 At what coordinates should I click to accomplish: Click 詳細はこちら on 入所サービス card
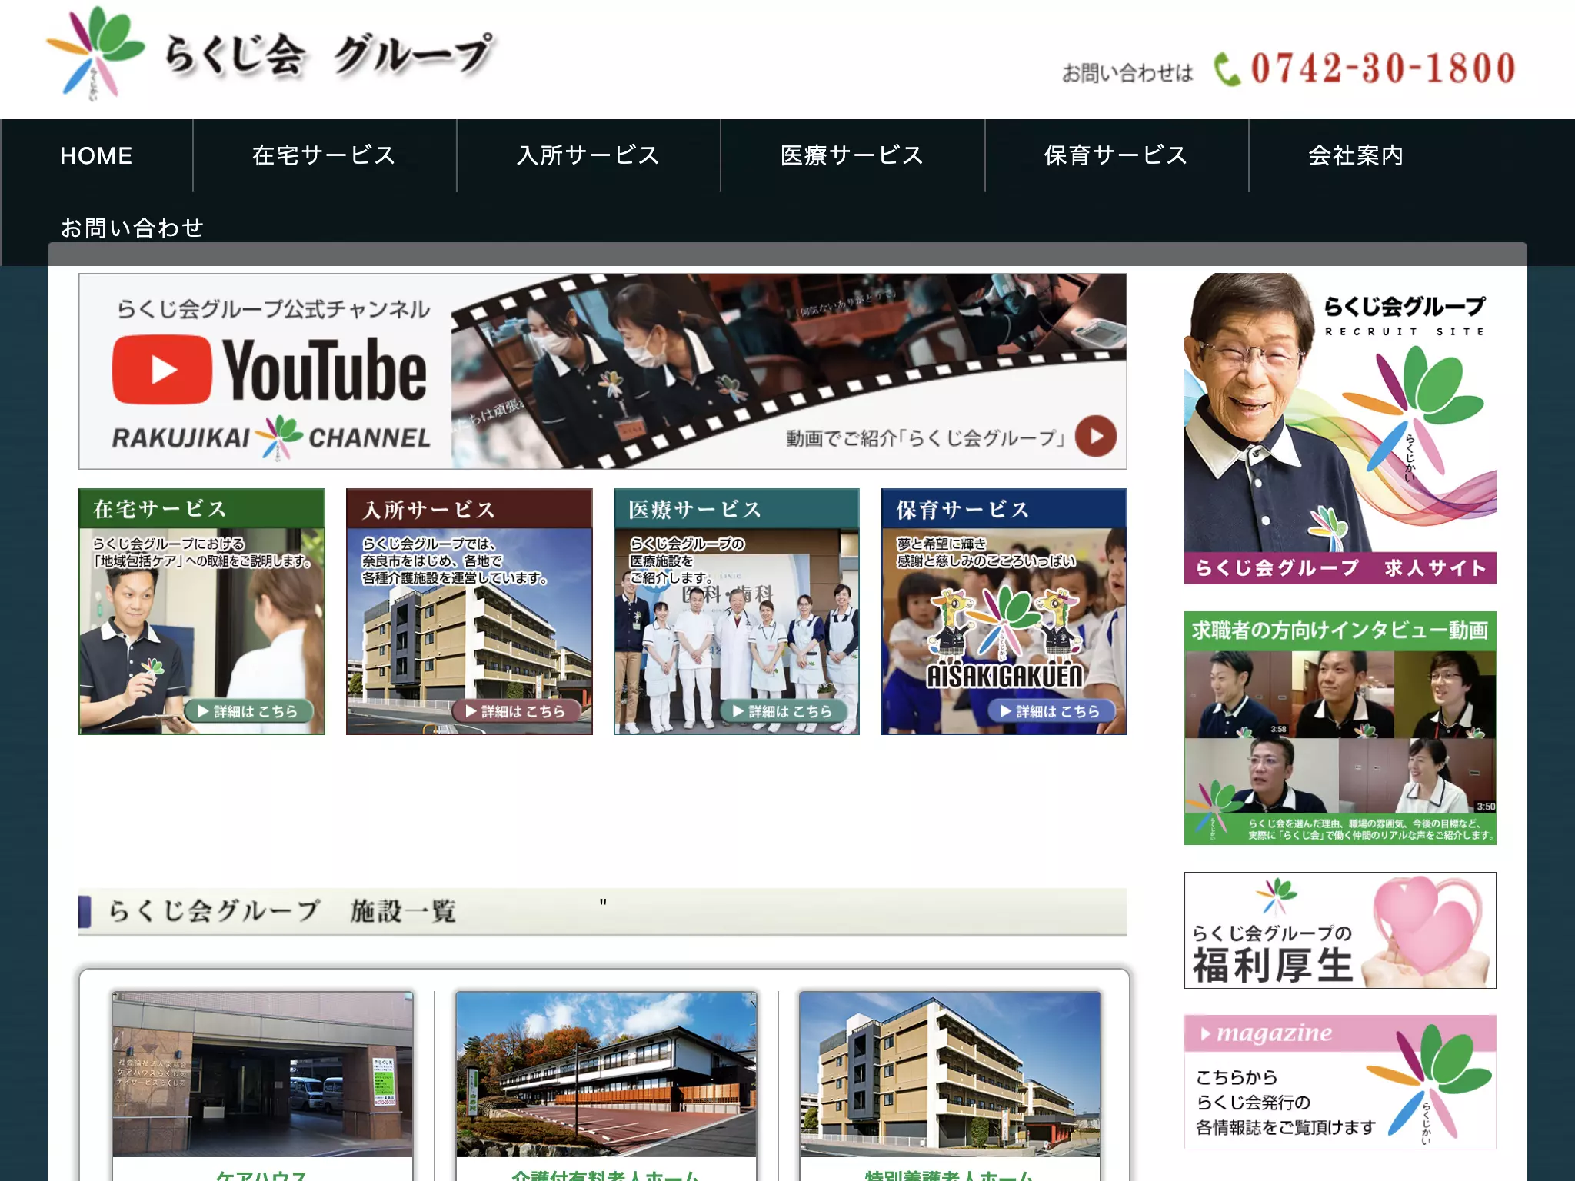[516, 711]
